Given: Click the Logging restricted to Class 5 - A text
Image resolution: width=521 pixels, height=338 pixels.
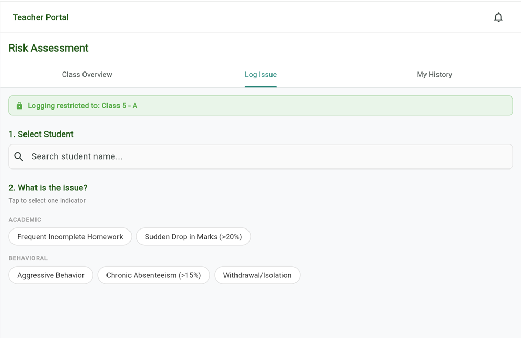Looking at the screenshot, I should [x=82, y=106].
